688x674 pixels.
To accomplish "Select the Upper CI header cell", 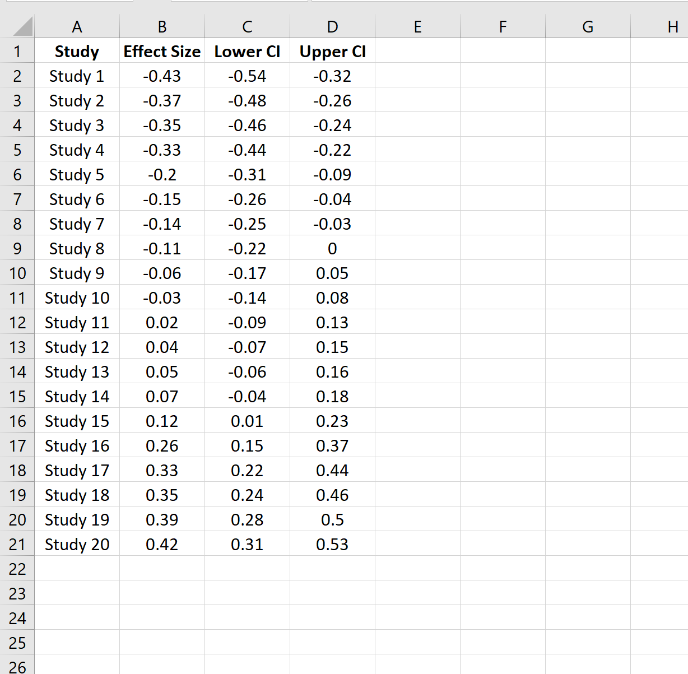I will pos(332,51).
